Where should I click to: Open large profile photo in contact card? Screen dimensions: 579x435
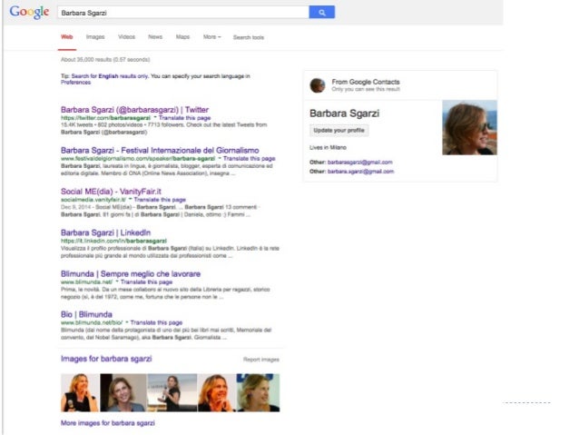tap(470, 127)
